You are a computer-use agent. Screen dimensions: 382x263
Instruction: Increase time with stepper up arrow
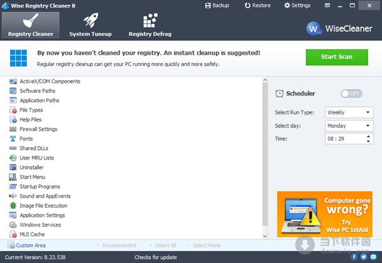(x=369, y=137)
